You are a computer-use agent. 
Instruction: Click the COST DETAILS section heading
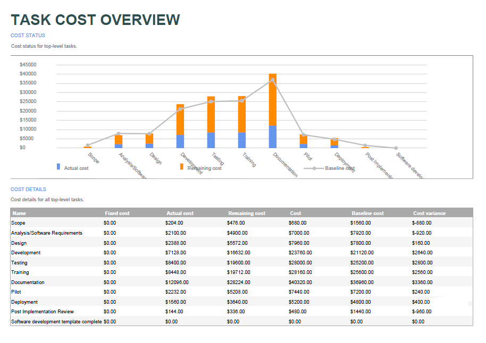[28, 189]
